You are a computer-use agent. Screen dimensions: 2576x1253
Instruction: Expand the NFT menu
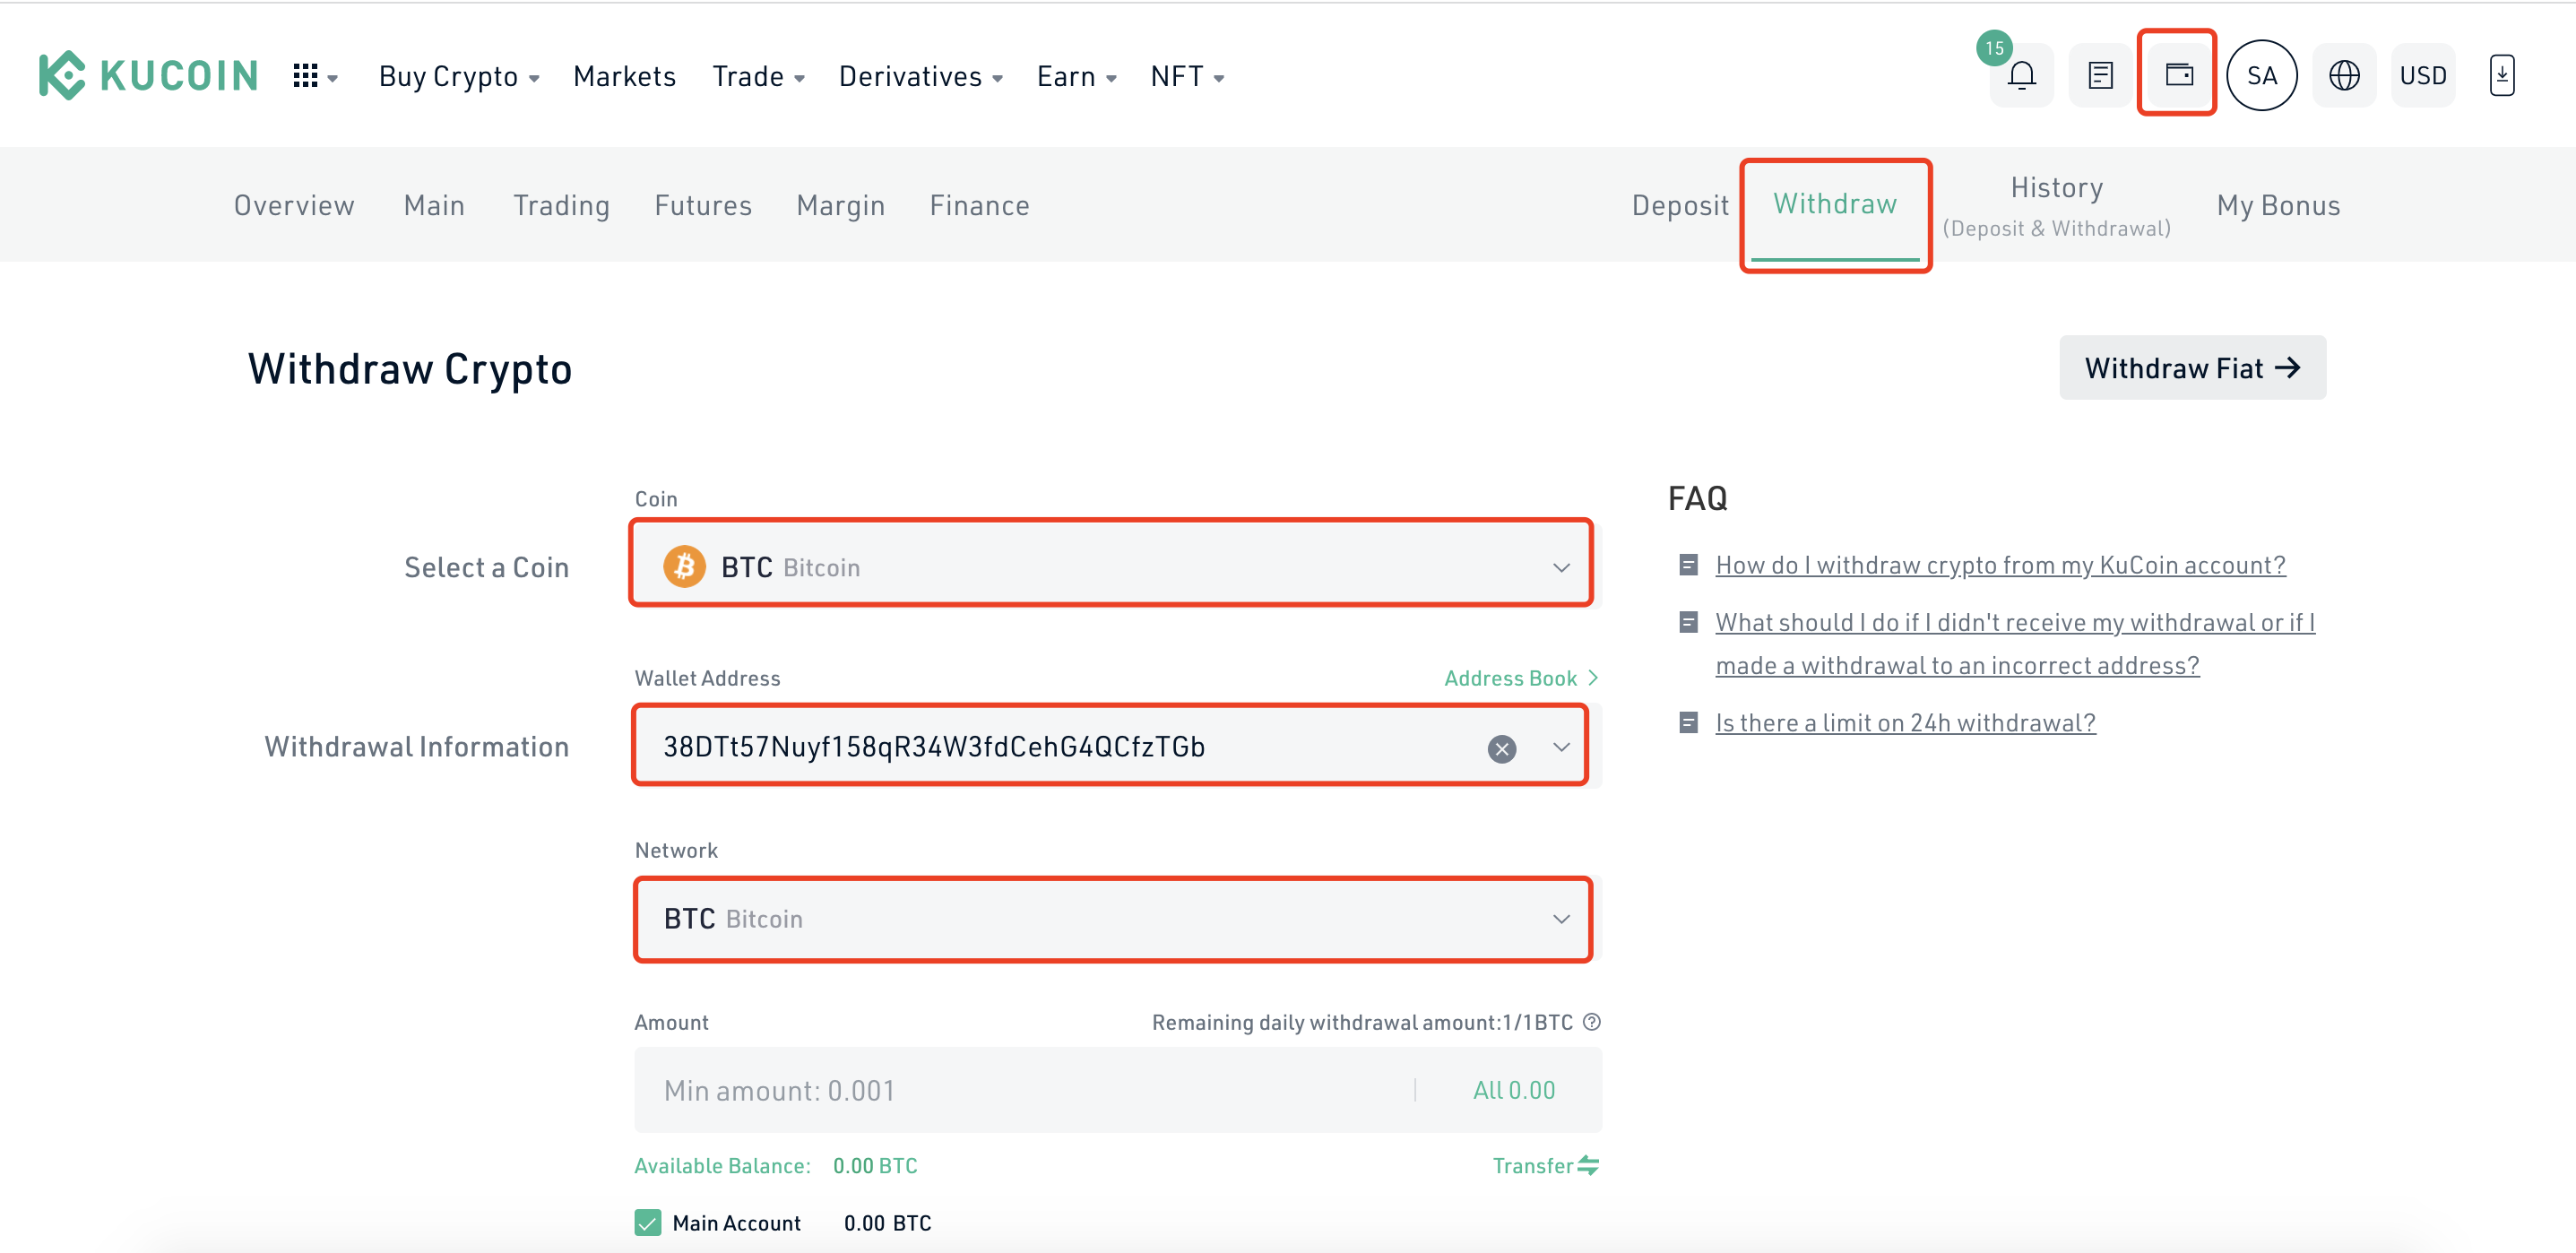[x=1187, y=76]
